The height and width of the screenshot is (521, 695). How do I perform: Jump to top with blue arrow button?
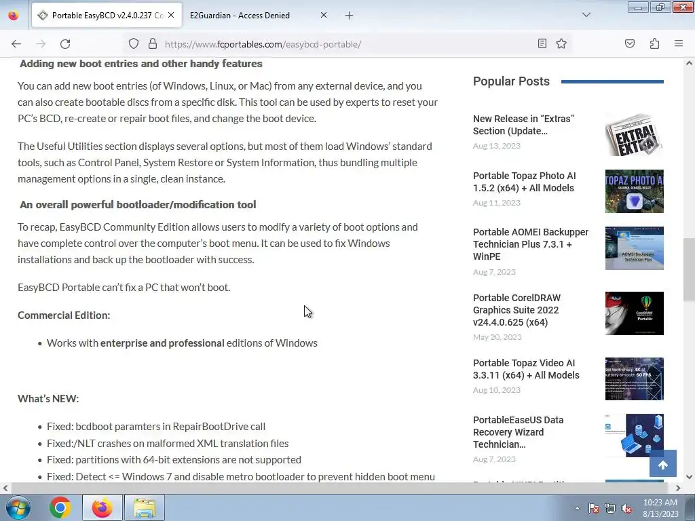(x=662, y=463)
